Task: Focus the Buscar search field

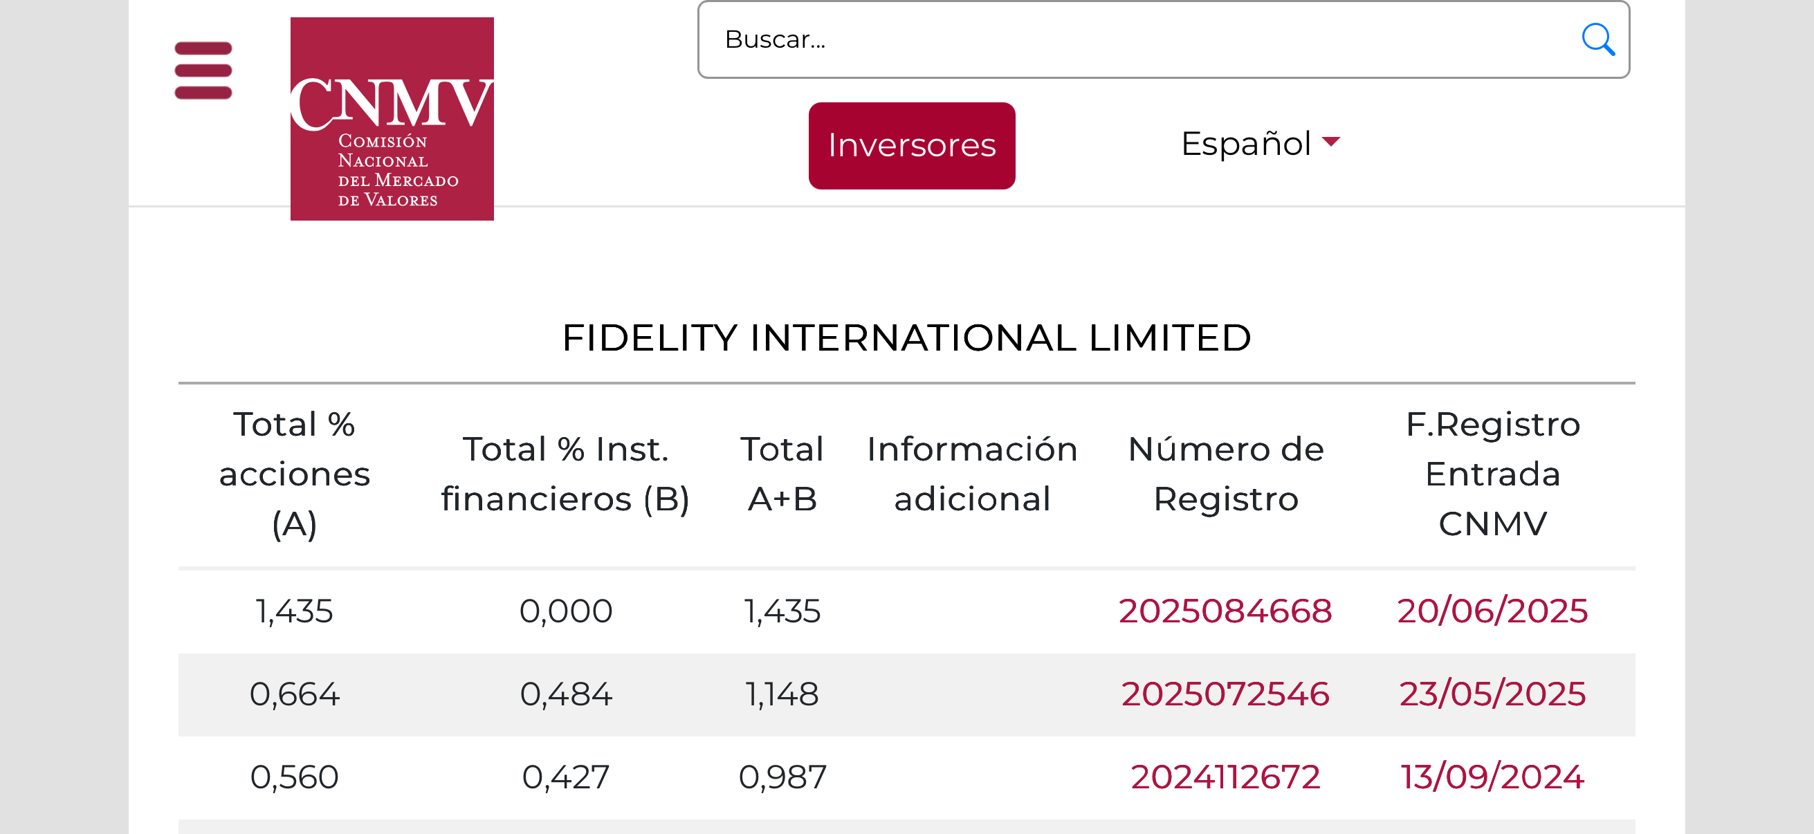Action: click(1164, 39)
